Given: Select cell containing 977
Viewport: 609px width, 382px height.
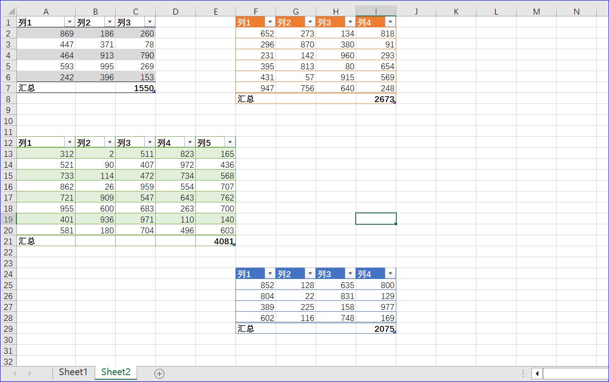Looking at the screenshot, I should tap(376, 307).
